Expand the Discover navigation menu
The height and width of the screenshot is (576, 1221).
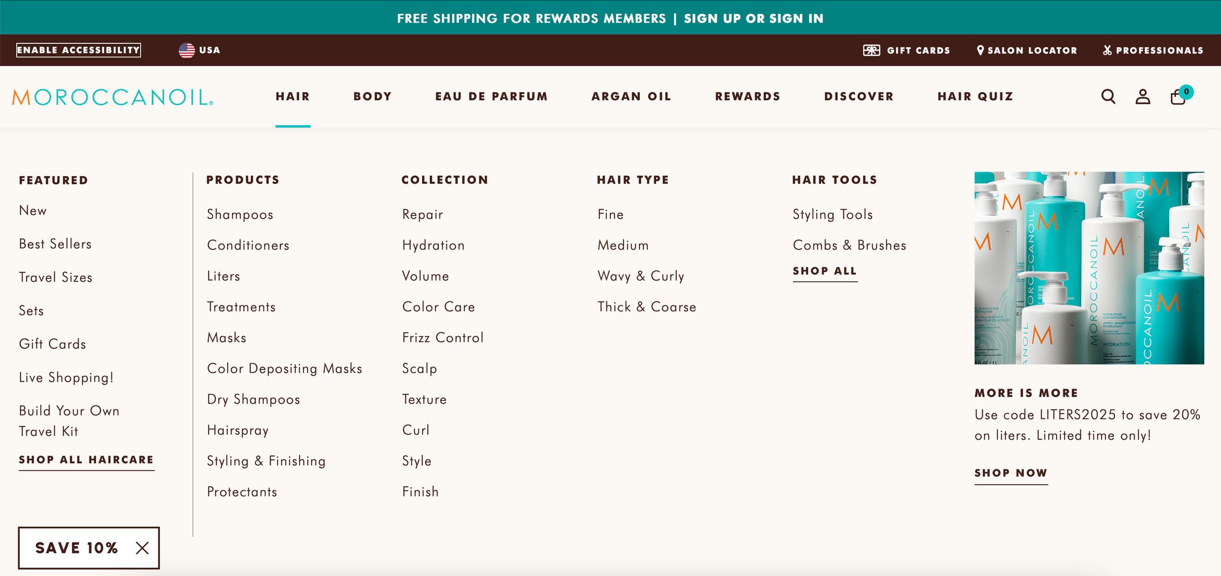[859, 97]
